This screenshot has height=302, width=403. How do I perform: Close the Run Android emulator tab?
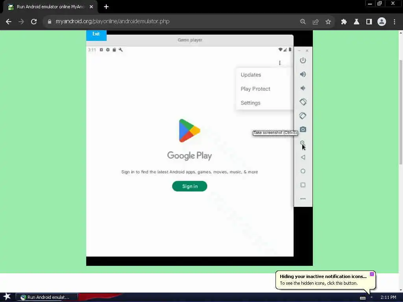pyautogui.click(x=91, y=7)
